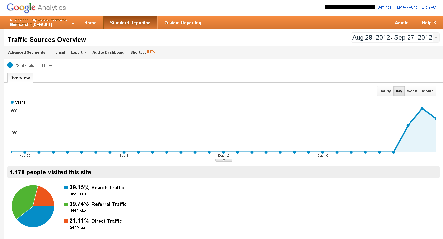Click Add to Dashboard
Screen dimensions: 443x239
click(x=108, y=52)
